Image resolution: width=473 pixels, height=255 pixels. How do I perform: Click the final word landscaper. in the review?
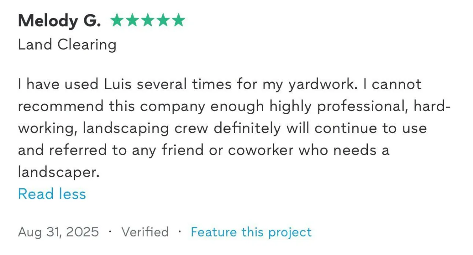[59, 173]
